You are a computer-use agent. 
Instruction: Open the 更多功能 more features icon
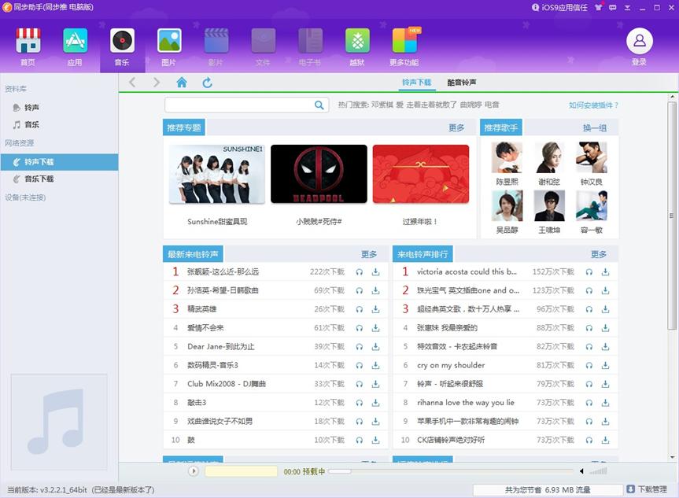(405, 41)
